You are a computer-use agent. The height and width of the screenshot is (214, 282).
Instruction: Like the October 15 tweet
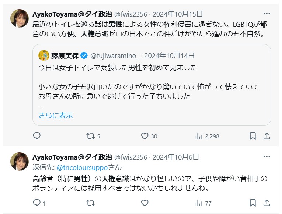pos(145,136)
